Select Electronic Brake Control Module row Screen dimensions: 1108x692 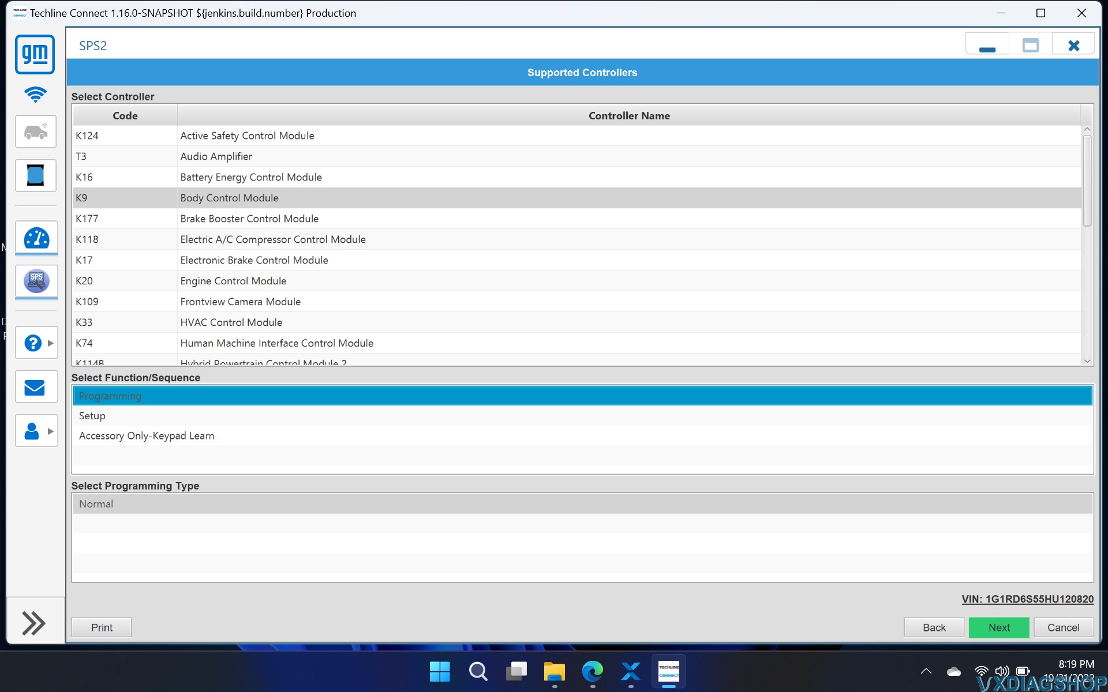[x=254, y=260]
